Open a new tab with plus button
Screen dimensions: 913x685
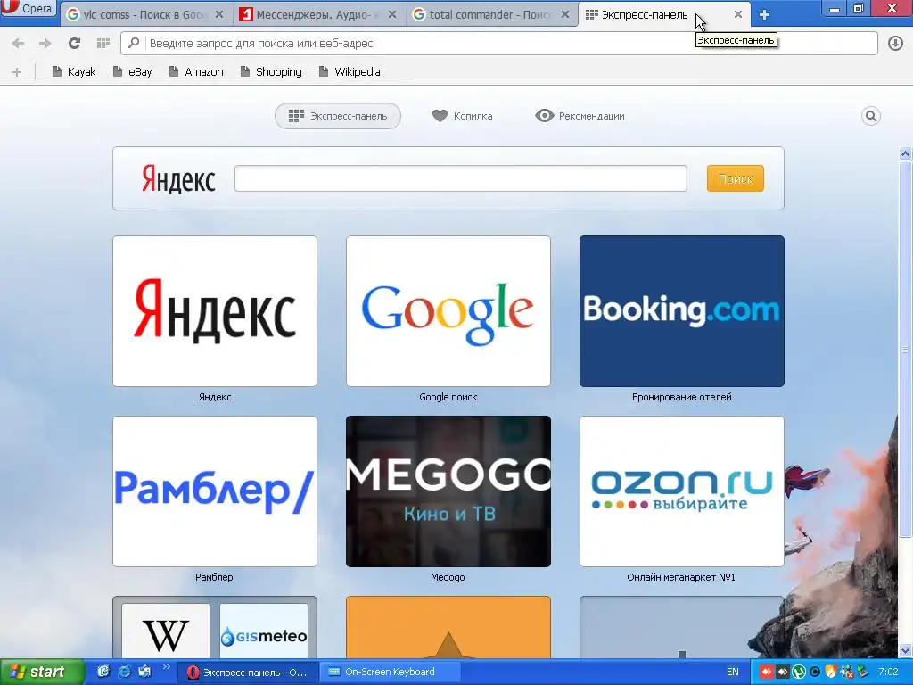click(764, 15)
